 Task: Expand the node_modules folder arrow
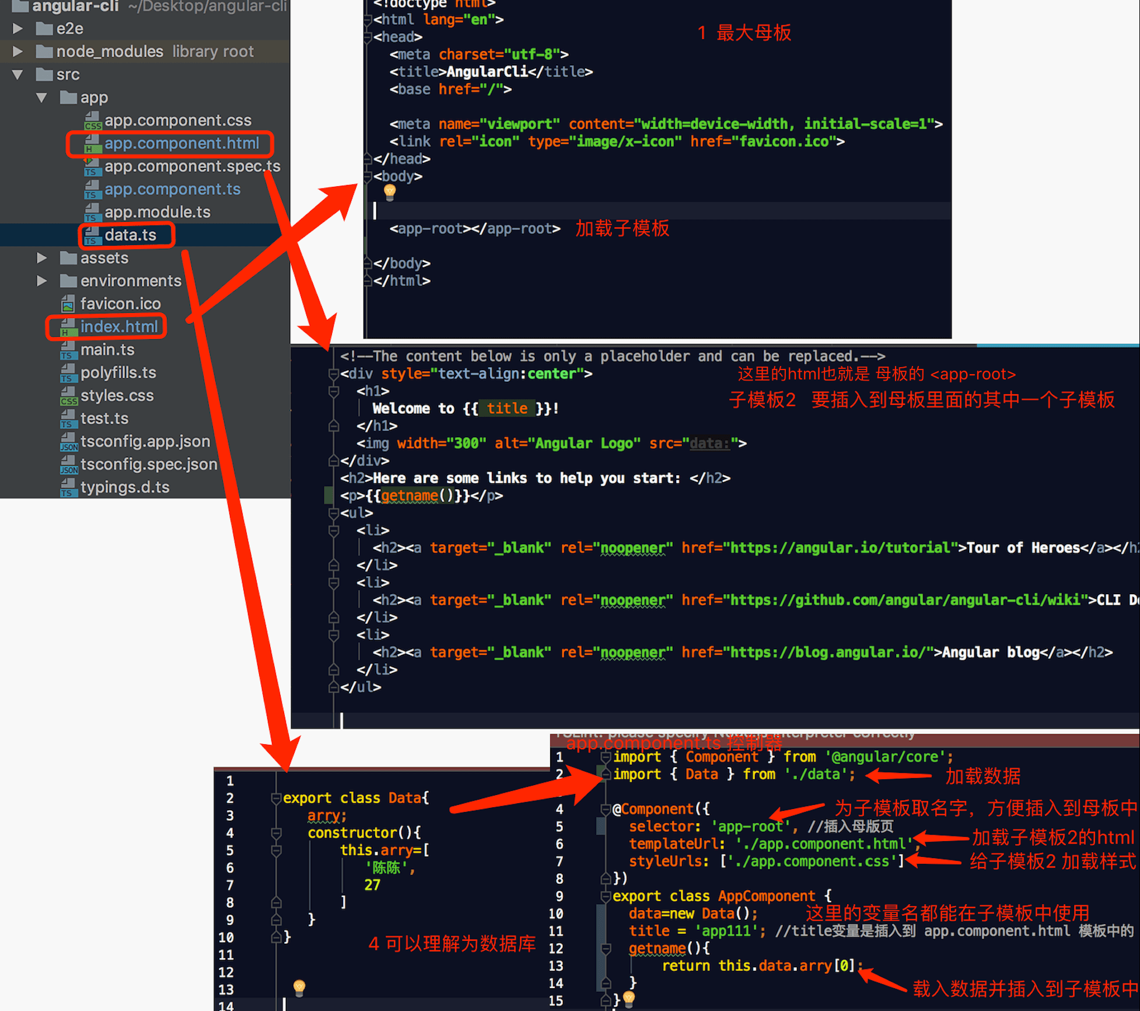click(18, 51)
